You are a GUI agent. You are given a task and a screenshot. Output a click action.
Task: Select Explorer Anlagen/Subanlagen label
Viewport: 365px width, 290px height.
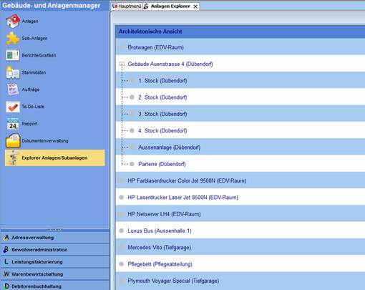(x=54, y=158)
